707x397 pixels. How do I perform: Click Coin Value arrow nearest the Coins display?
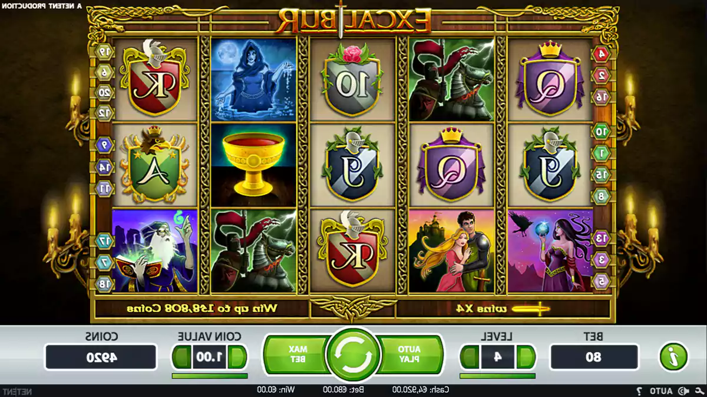[181, 357]
